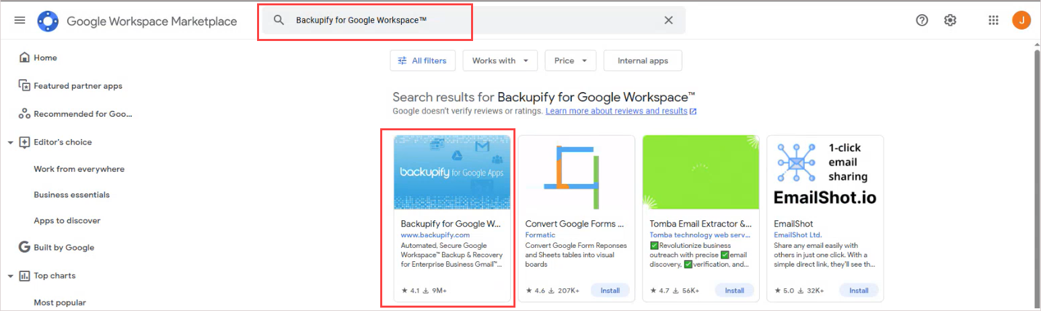Click the search magnifier icon
The image size is (1041, 311).
tap(279, 20)
